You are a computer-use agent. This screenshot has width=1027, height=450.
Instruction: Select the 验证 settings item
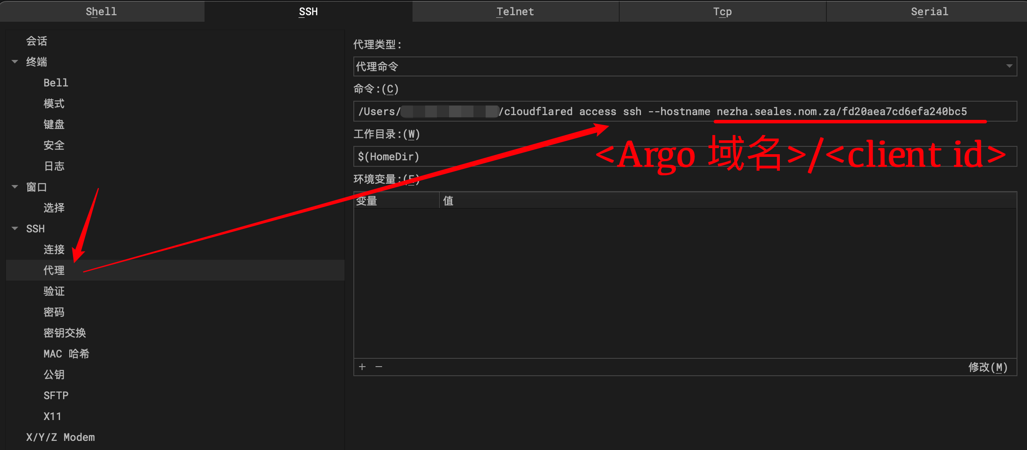pyautogui.click(x=54, y=291)
